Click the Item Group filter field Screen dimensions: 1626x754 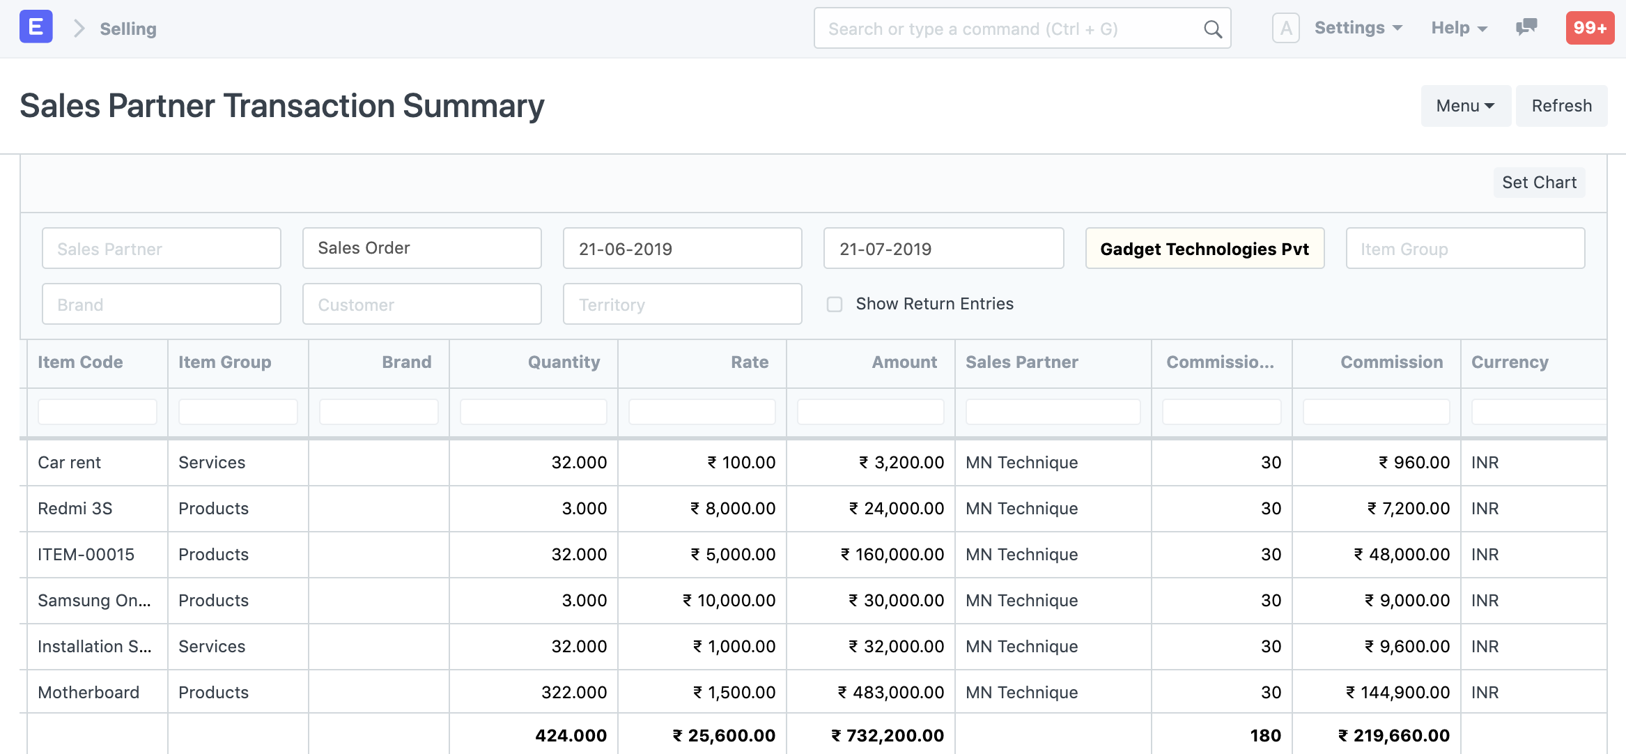pyautogui.click(x=1465, y=249)
